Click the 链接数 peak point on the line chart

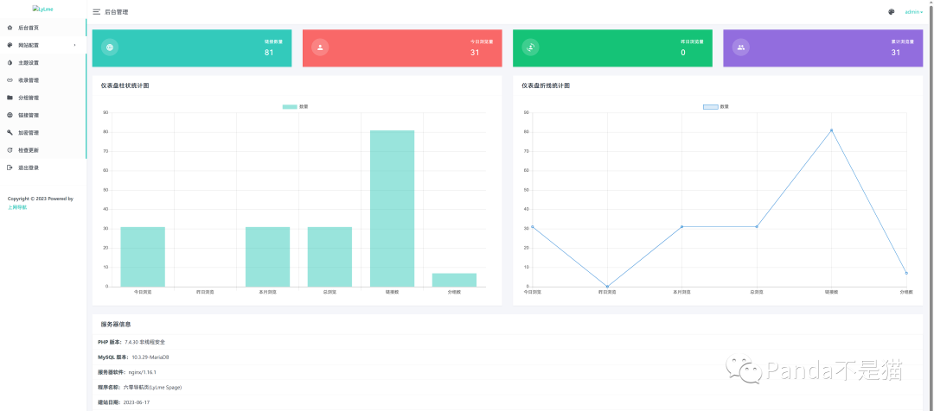click(832, 130)
